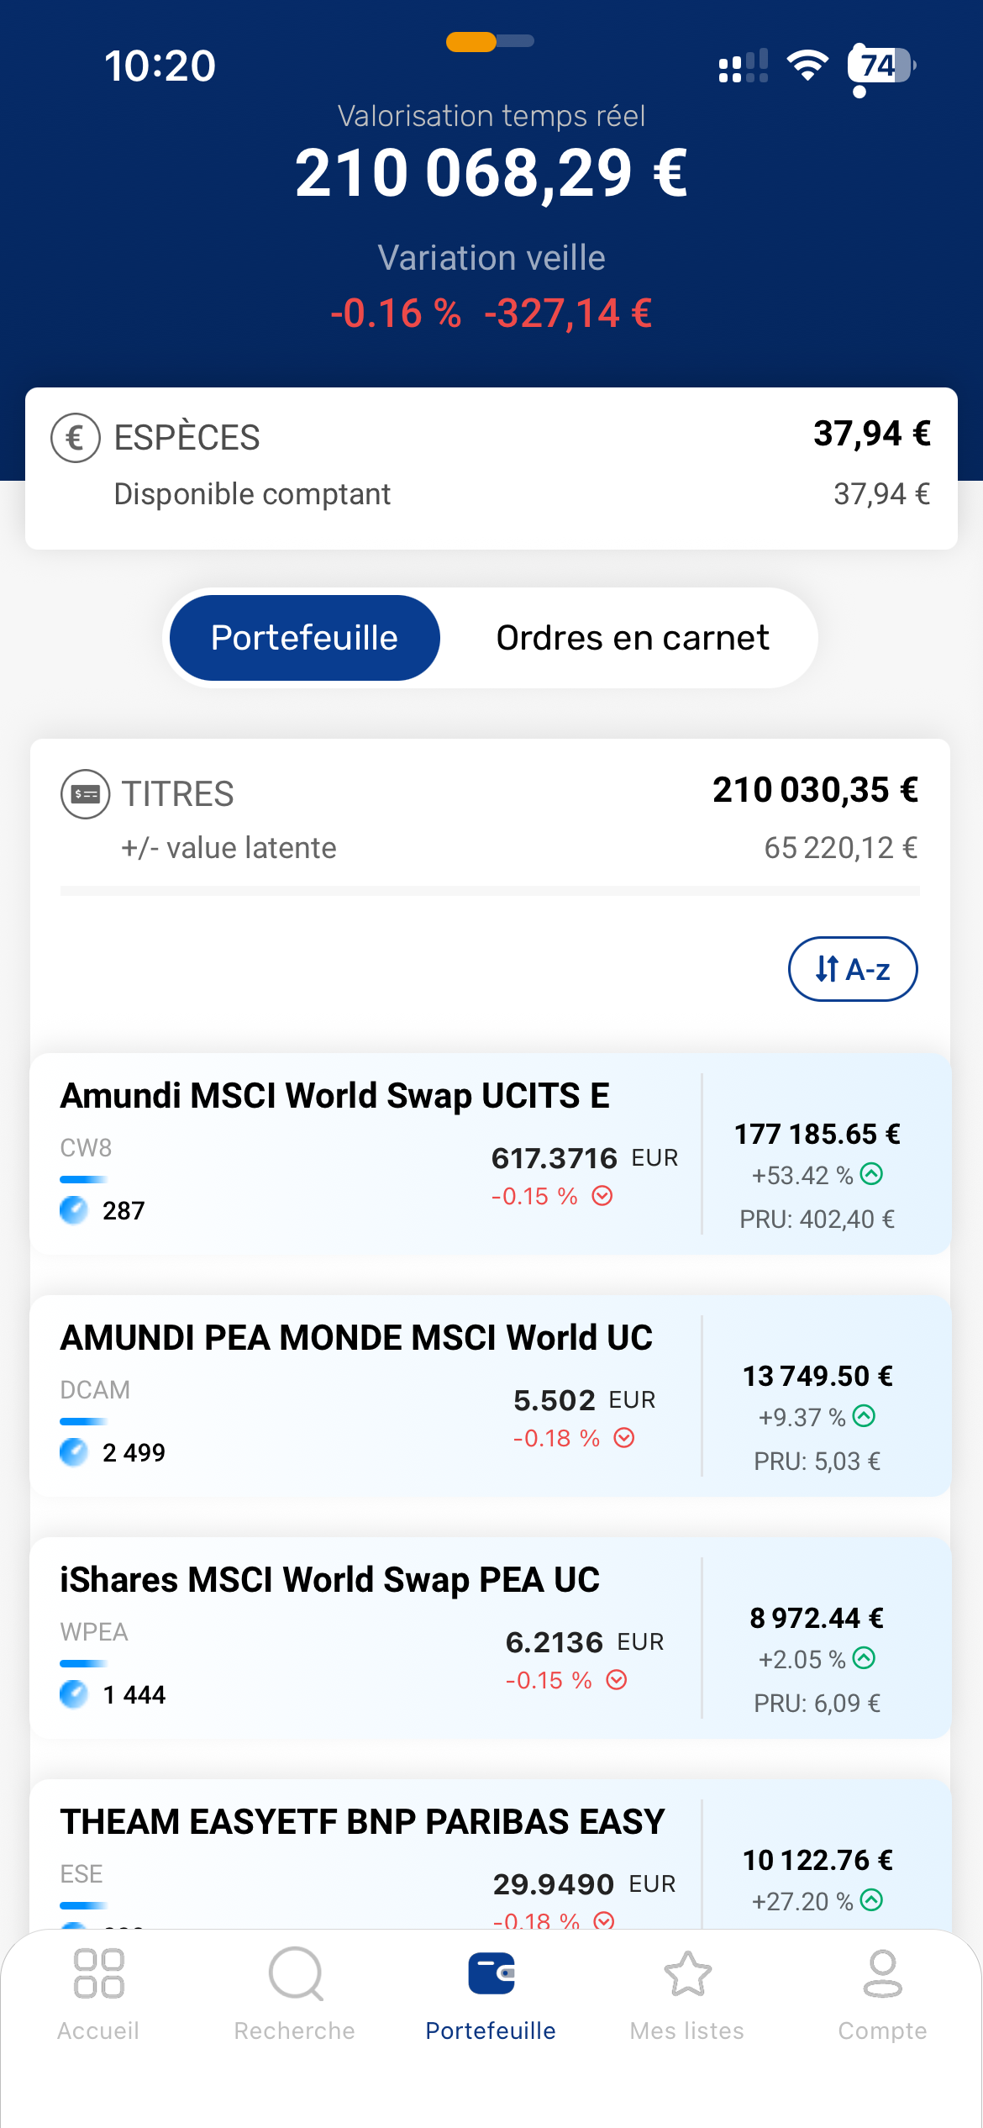The height and width of the screenshot is (2128, 983).
Task: Change sort order with A-z button
Action: [852, 969]
